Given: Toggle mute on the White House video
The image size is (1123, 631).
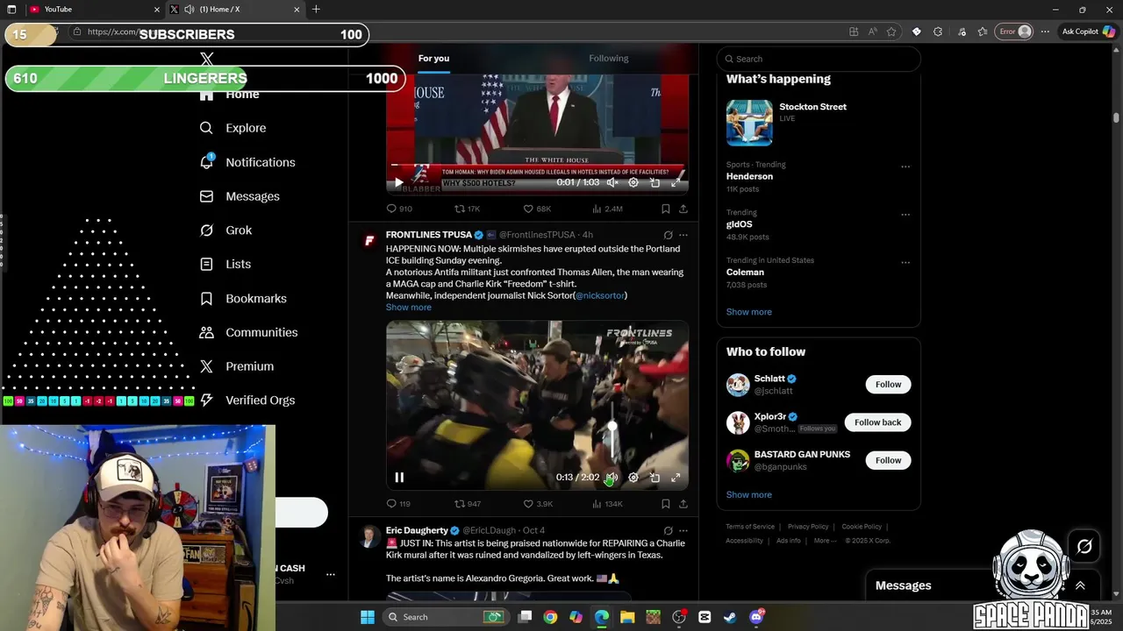Looking at the screenshot, I should coord(612,182).
